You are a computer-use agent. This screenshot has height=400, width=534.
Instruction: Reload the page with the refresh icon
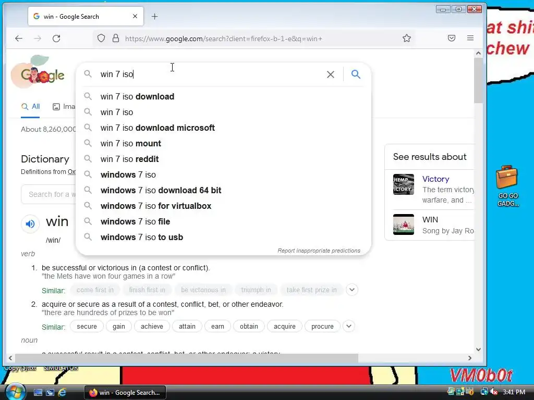(56, 39)
